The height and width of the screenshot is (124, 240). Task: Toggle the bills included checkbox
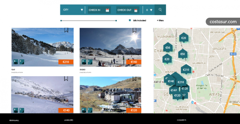[x=130, y=20]
